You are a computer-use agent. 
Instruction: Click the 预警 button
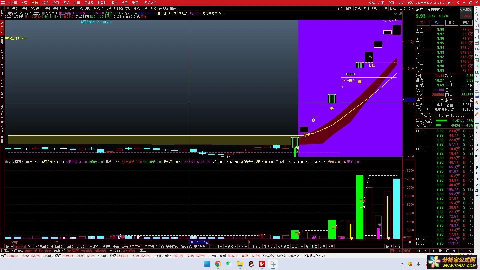[x=466, y=23]
